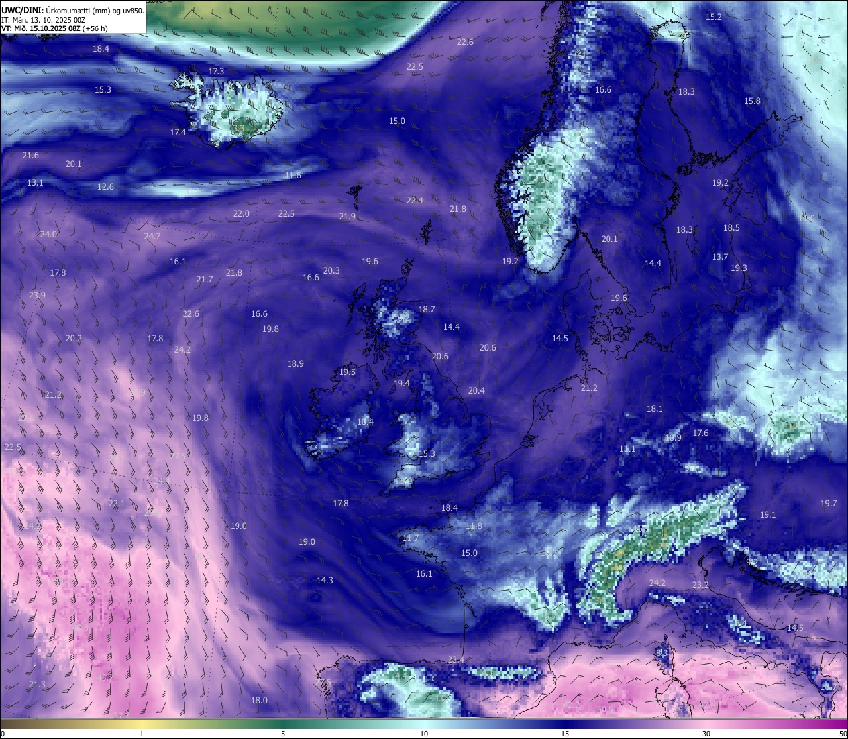Screen dimensions: 848x739
Task: Click the value 11.8 over northern France
Action: pyautogui.click(x=474, y=526)
